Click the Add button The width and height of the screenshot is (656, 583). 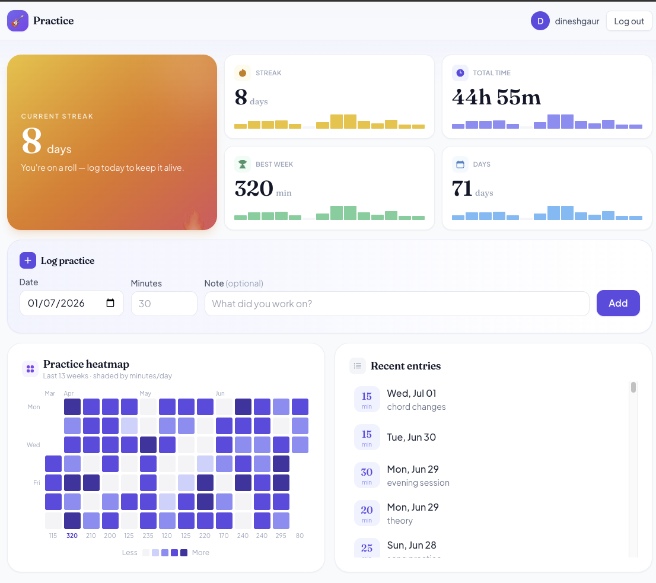pos(618,303)
